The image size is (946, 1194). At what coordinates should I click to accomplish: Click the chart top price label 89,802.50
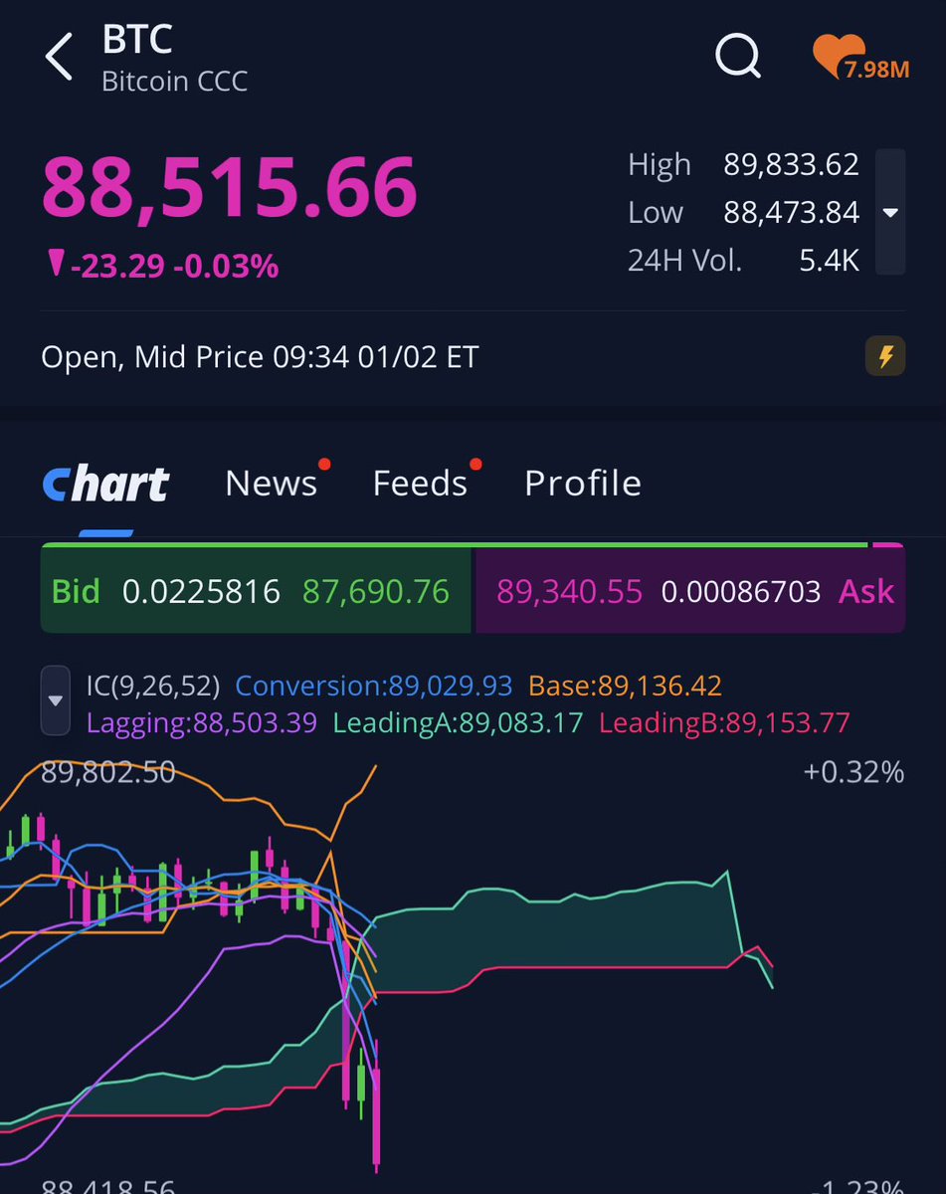(107, 772)
